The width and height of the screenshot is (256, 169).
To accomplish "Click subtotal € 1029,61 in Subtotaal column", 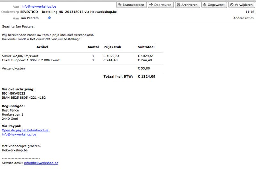I will pos(146,56).
